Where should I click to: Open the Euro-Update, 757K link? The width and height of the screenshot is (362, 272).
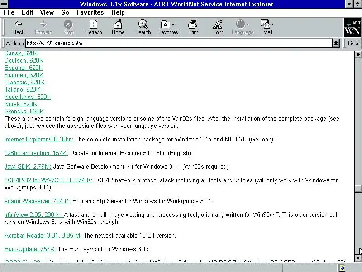pos(30,249)
